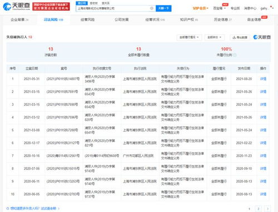Go to page 1 in pagination
The image size is (278, 212).
[249, 209]
